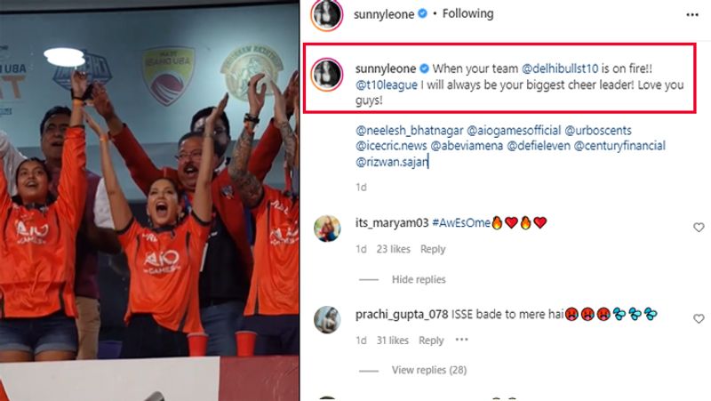The image size is (711, 401).
Task: Reply to its_maryam03 comment
Action: click(x=433, y=249)
